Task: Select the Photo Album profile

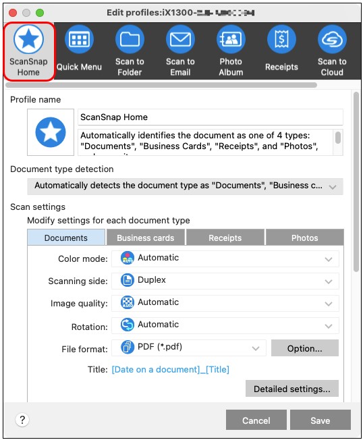Action: pos(231,52)
